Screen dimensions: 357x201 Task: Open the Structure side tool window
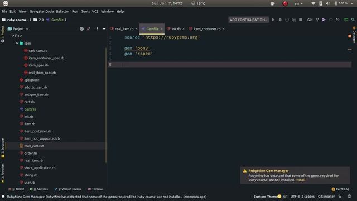click(3, 149)
